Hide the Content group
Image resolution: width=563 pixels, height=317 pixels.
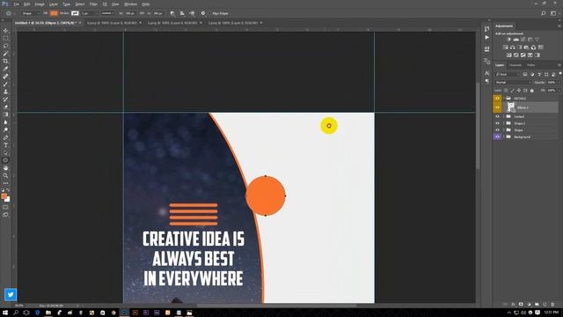point(497,116)
